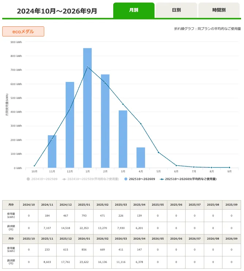Show the 202410〜202509 average usage line legend

point(91,179)
